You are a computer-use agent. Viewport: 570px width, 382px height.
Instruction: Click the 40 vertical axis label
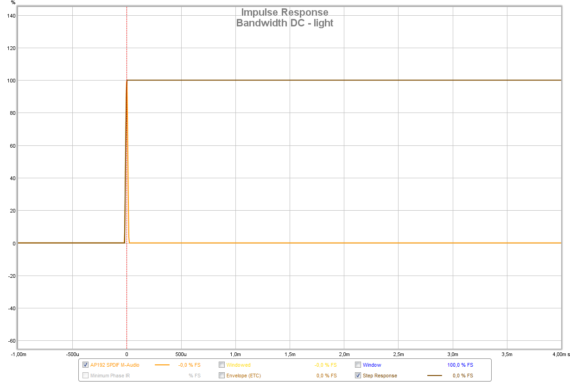click(x=13, y=178)
